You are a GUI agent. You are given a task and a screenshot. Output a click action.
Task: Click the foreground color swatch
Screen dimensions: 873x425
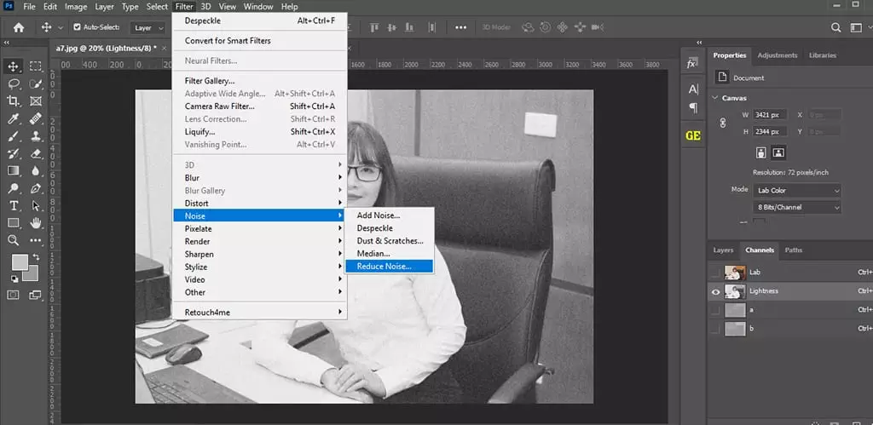(19, 262)
